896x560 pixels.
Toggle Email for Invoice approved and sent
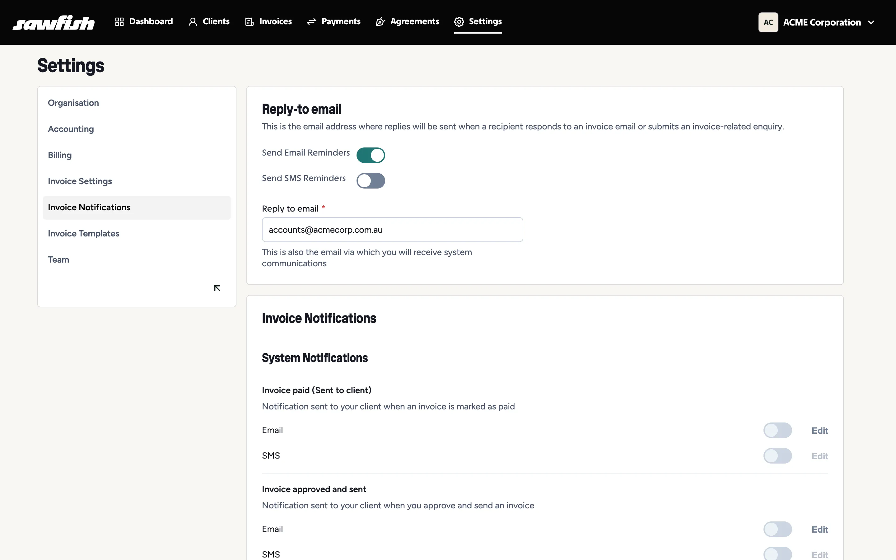click(x=777, y=529)
